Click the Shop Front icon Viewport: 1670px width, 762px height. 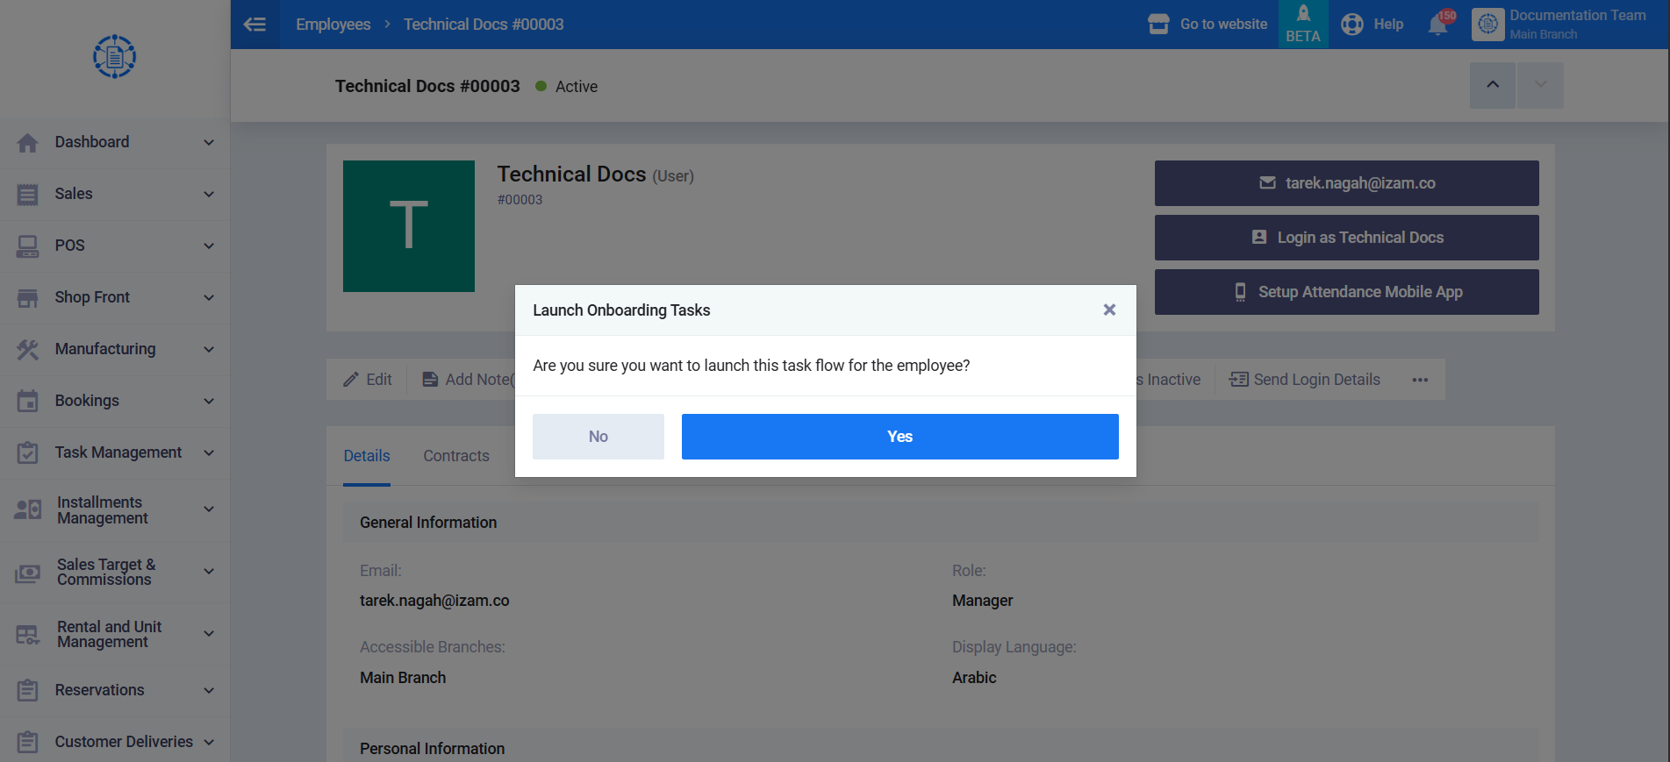[x=27, y=297]
